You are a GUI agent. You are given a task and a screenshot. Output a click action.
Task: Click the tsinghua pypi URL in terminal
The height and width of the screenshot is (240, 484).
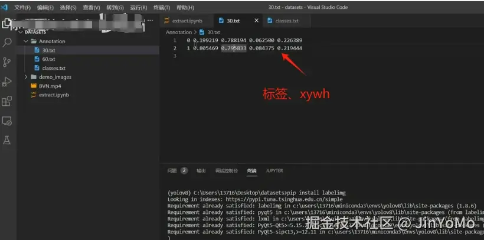pos(284,199)
